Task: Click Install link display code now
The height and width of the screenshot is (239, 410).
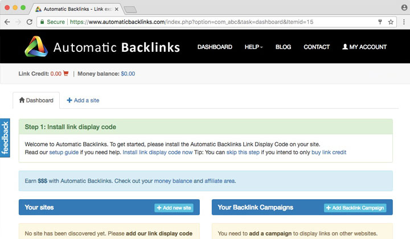Action: pos(158,153)
